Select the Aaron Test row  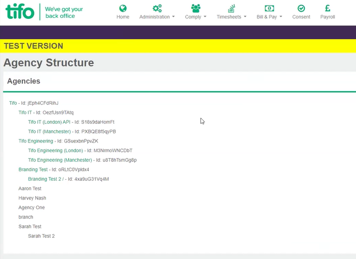[x=30, y=189]
